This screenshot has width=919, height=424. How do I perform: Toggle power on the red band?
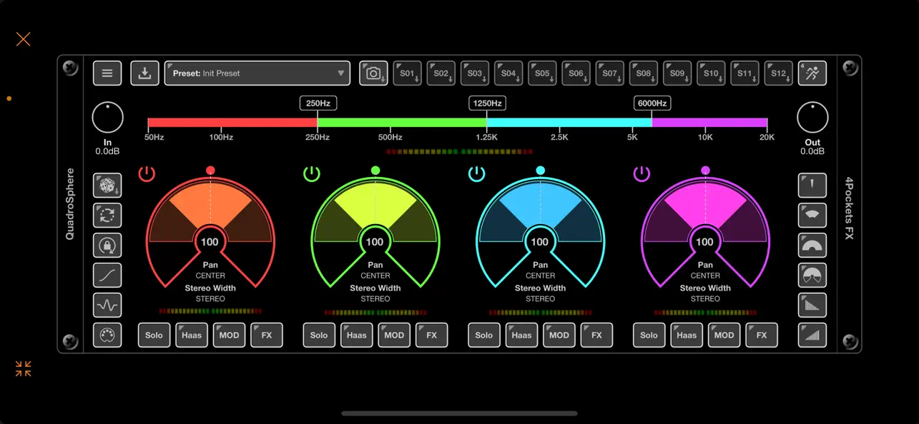[x=147, y=173]
